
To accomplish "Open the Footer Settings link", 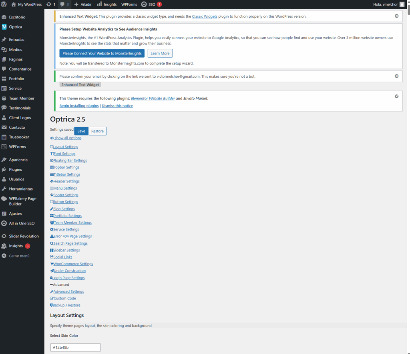I will pos(64,195).
